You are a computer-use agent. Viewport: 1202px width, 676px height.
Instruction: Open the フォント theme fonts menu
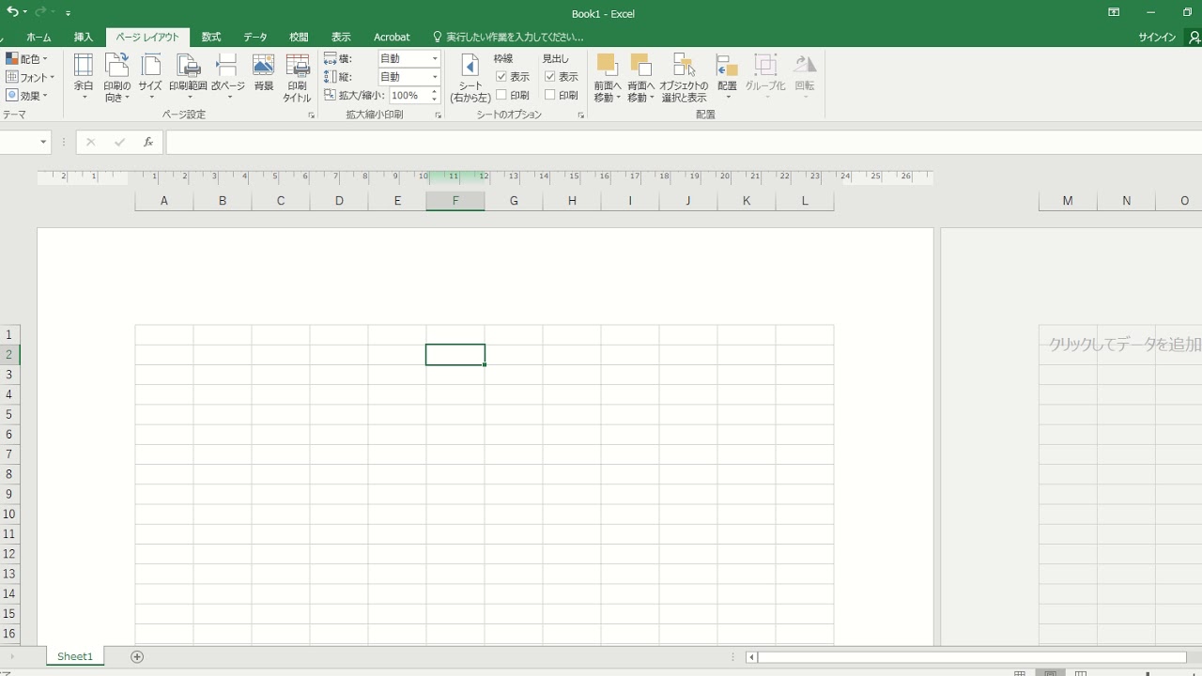30,77
